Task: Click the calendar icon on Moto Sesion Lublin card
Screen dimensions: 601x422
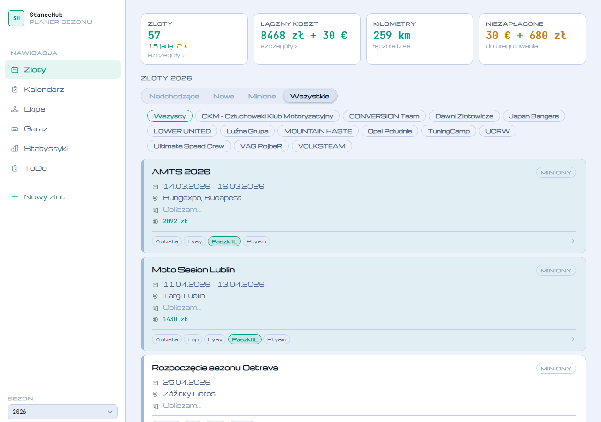Action: click(x=155, y=285)
